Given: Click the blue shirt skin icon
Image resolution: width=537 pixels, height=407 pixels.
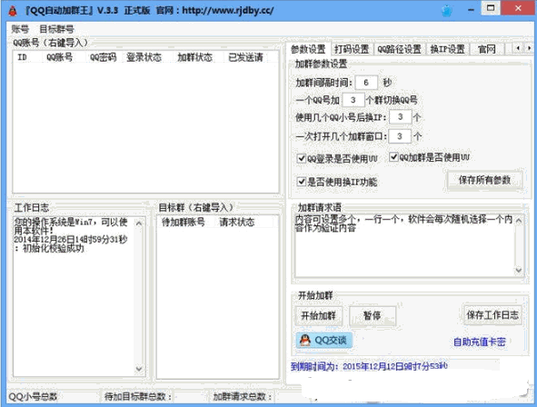Looking at the screenshot, I should click(446, 11).
